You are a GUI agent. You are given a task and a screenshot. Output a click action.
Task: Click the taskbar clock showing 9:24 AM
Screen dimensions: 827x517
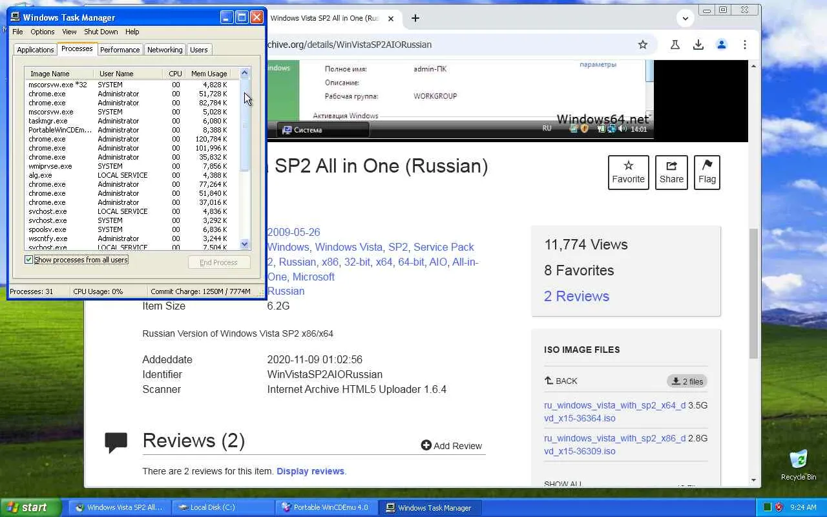[803, 507]
